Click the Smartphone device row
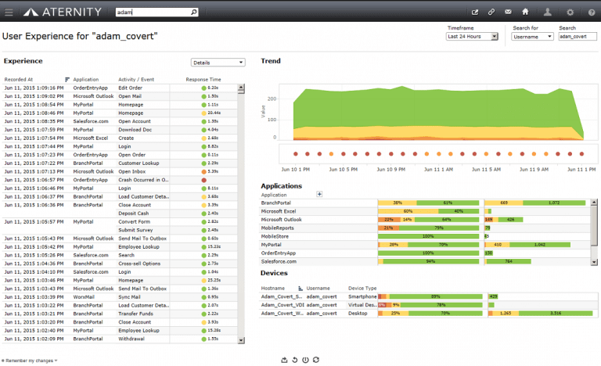Image resolution: width=601 pixels, height=366 pixels. [x=428, y=296]
